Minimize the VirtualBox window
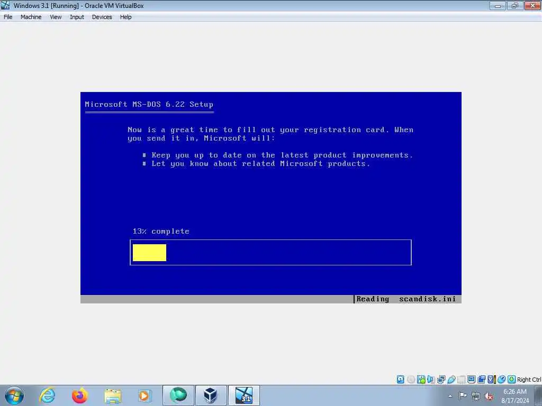Image resolution: width=542 pixels, height=406 pixels. point(498,5)
